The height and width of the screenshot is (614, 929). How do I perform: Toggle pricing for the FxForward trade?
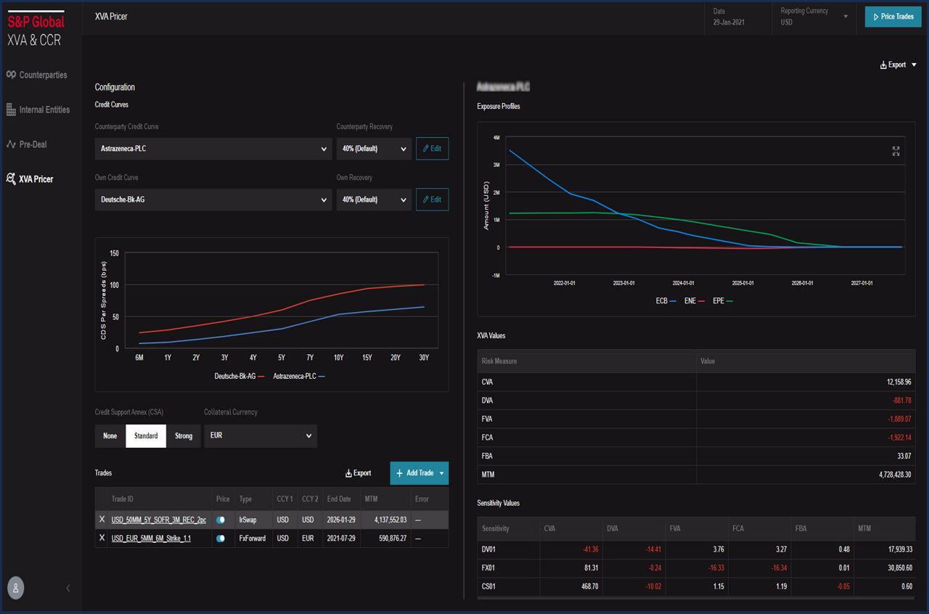[x=221, y=539]
